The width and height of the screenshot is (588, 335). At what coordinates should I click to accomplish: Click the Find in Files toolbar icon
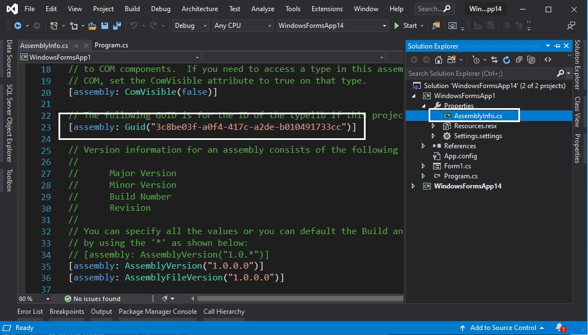436,26
